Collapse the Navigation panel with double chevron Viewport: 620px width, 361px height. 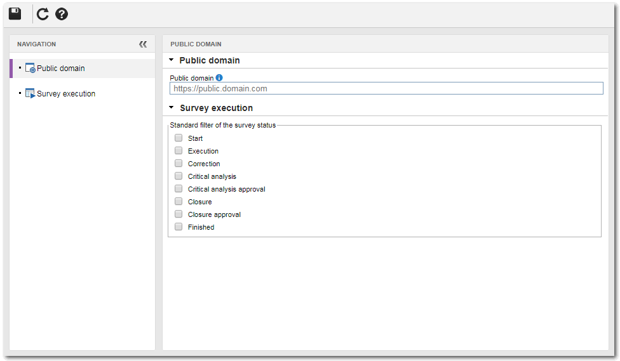tap(143, 44)
